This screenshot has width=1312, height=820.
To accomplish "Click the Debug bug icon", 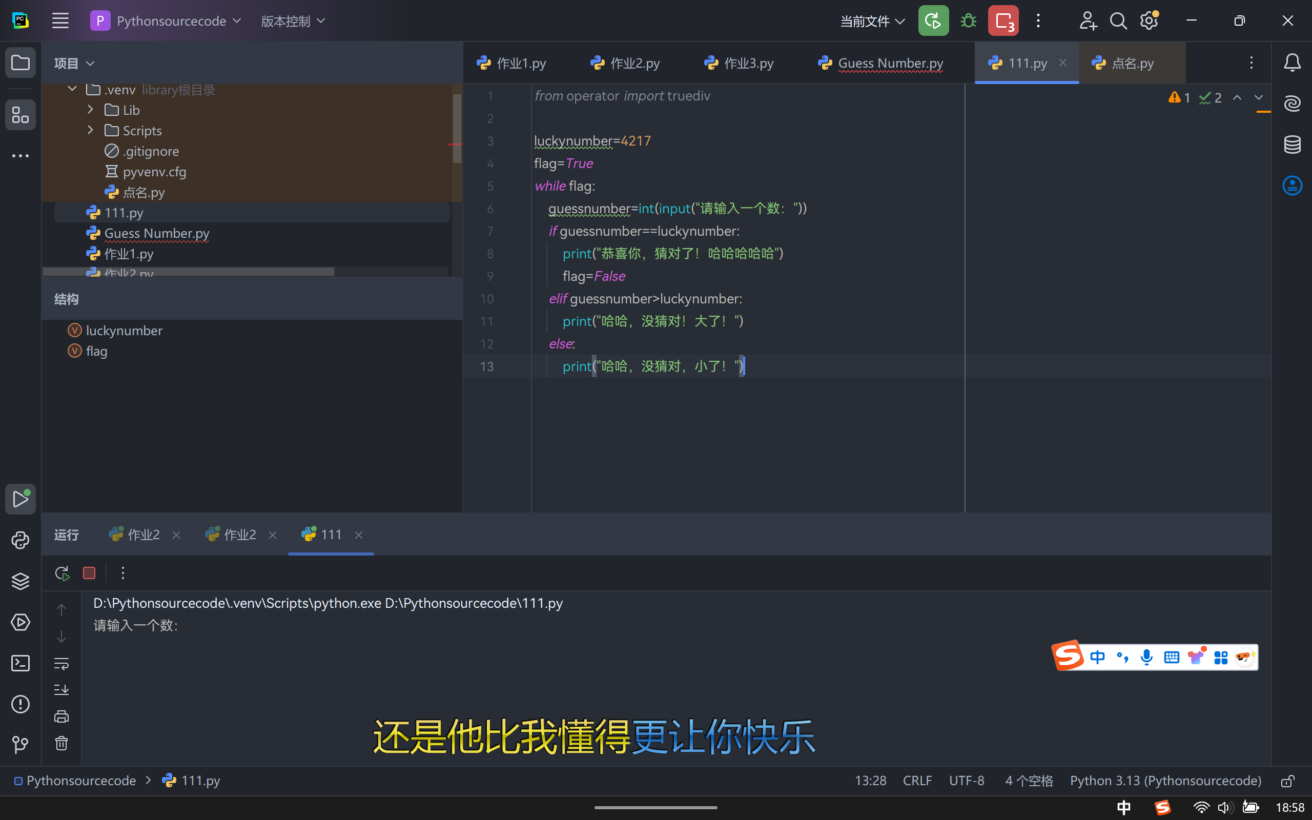I will click(x=968, y=21).
